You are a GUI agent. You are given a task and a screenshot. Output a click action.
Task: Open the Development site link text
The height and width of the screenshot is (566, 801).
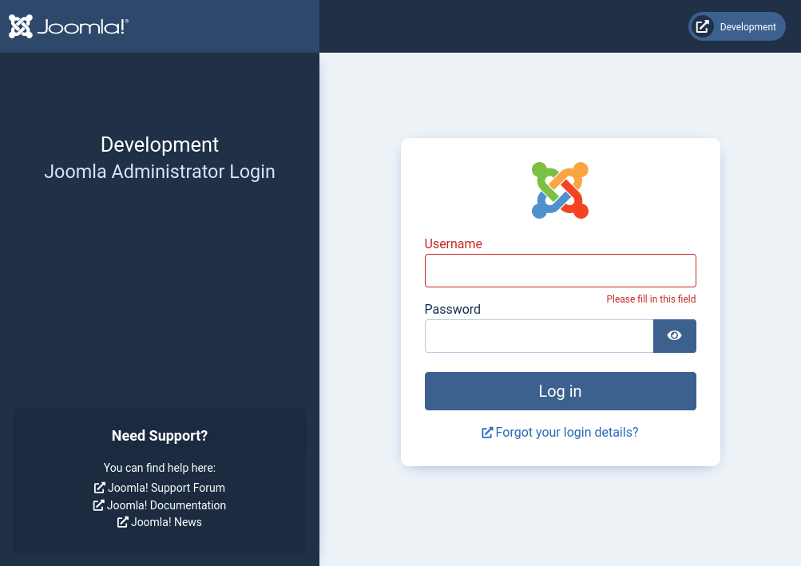point(747,27)
